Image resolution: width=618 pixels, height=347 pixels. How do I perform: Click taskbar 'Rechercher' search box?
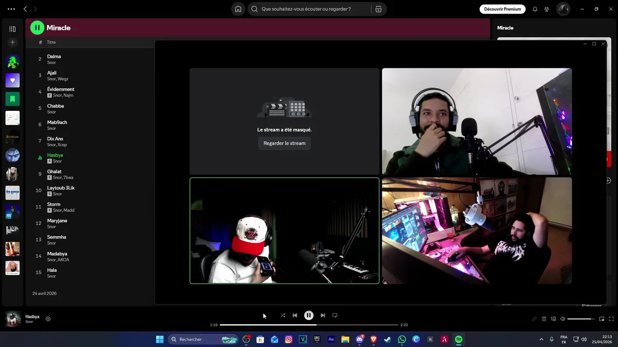tap(204, 339)
